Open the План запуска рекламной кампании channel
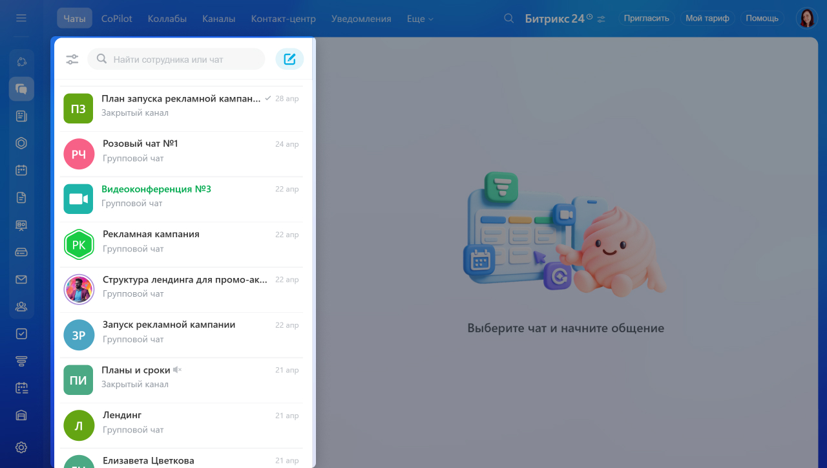827x468 pixels. click(182, 109)
